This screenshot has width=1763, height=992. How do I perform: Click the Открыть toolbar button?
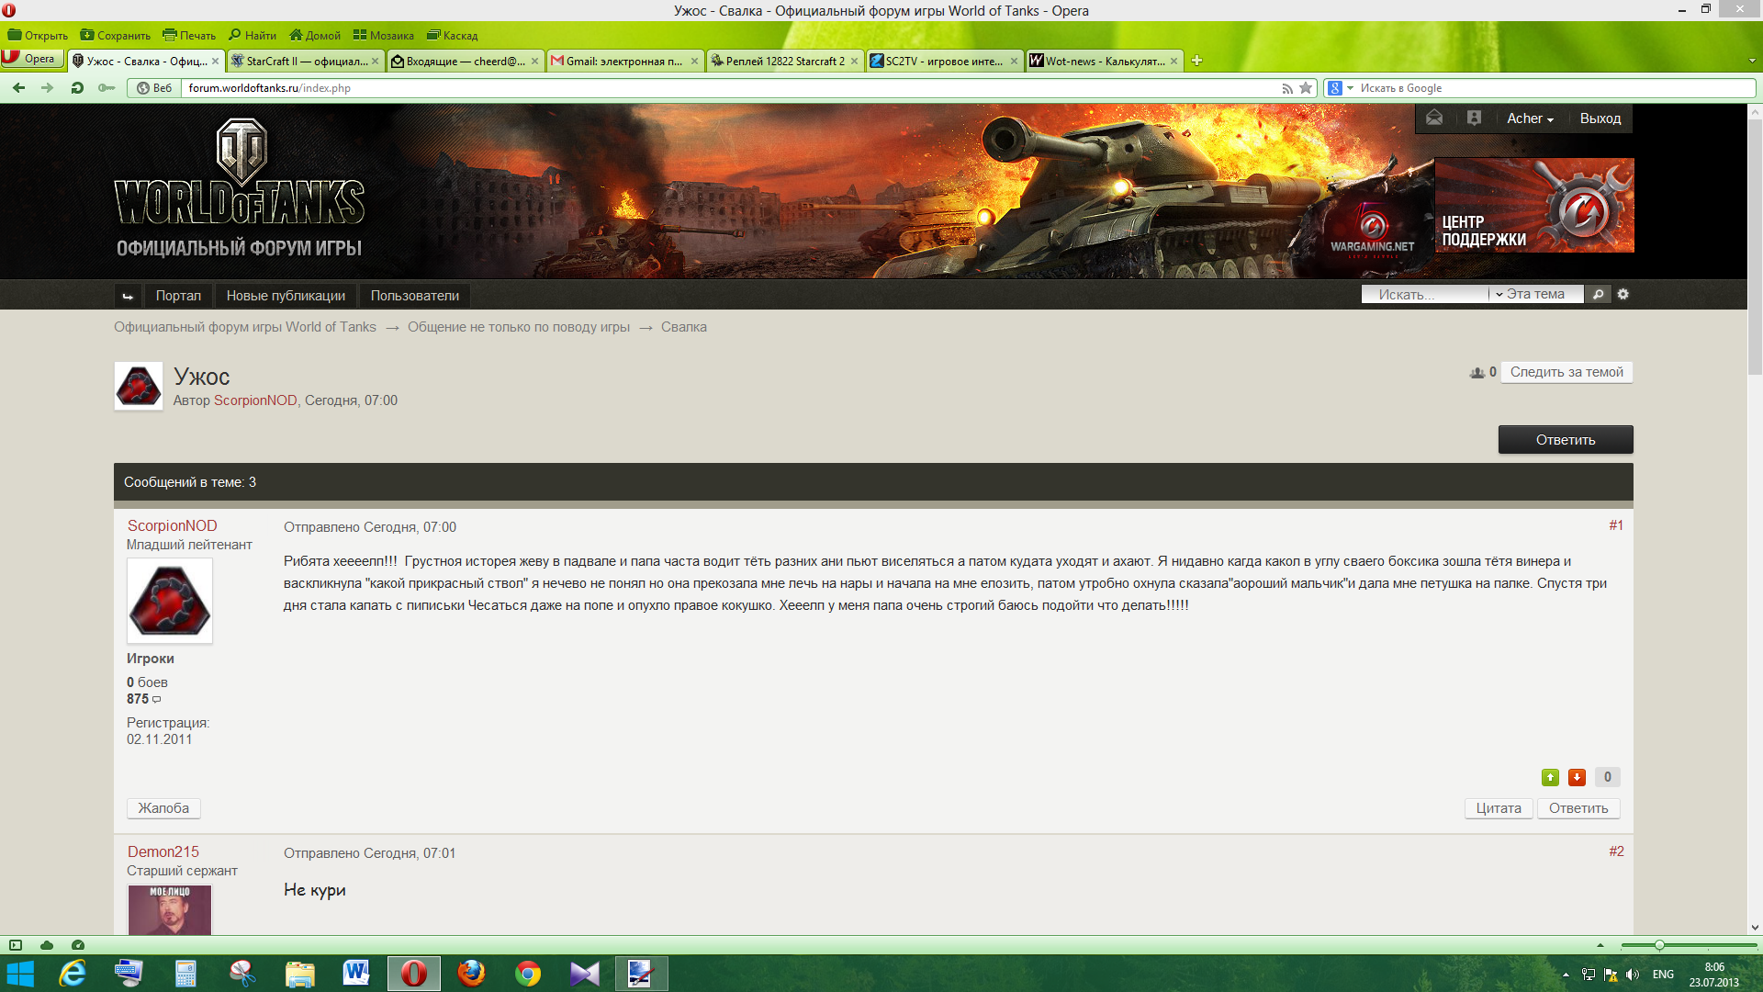(38, 36)
